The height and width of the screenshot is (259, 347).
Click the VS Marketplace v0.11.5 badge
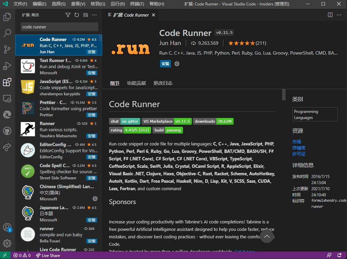click(x=167, y=121)
